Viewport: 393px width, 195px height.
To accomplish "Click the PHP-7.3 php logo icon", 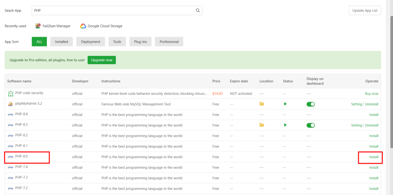I will click(10, 178).
